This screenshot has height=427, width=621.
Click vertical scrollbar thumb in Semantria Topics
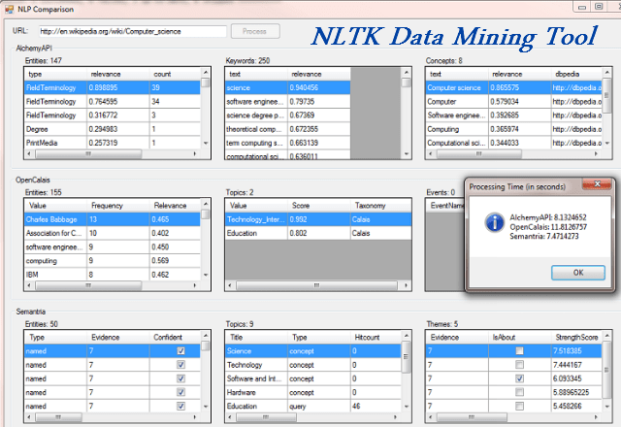coord(406,357)
